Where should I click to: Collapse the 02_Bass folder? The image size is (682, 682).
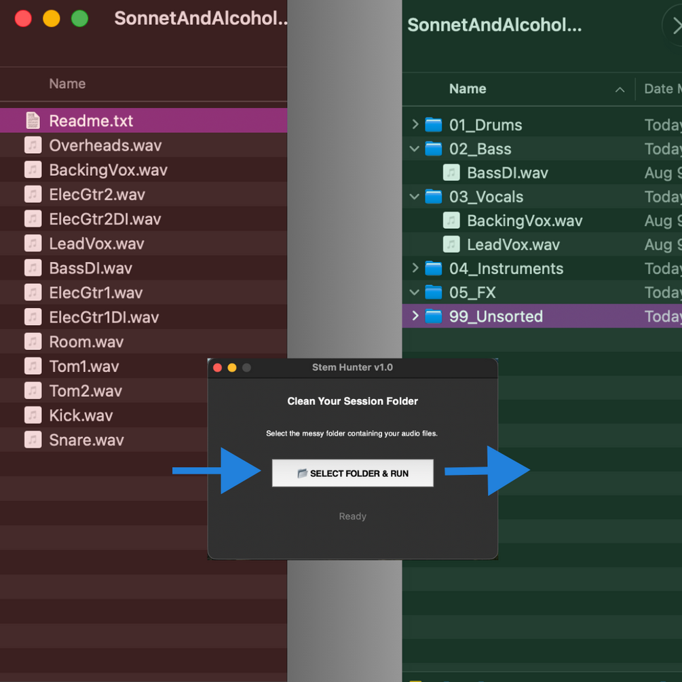(x=415, y=149)
